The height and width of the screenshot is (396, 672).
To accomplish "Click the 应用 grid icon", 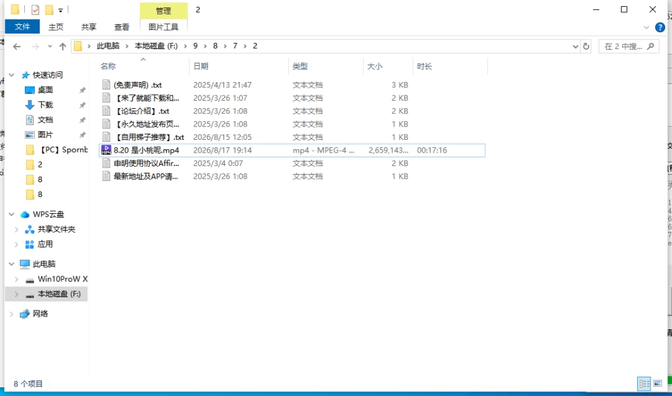I will [x=30, y=245].
